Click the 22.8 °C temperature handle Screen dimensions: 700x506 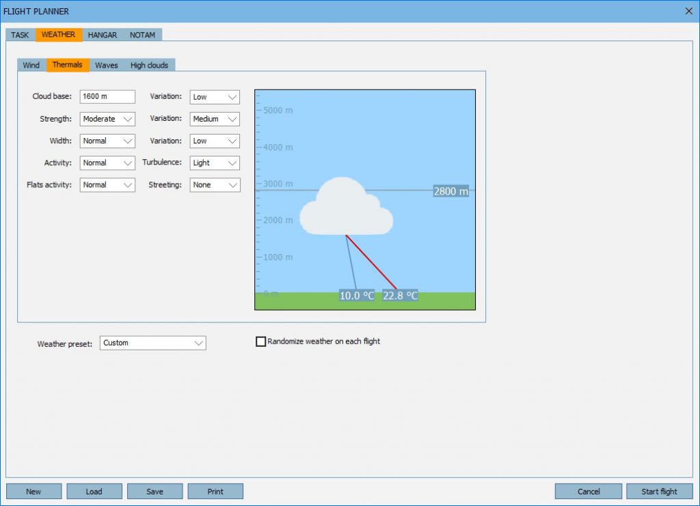pyautogui.click(x=400, y=296)
